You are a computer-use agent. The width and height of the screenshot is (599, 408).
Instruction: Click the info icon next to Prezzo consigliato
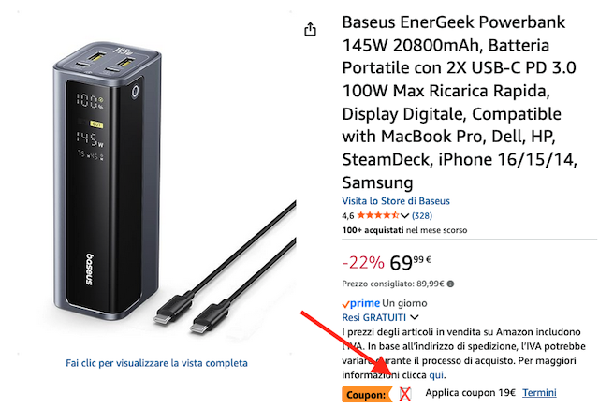coord(451,284)
